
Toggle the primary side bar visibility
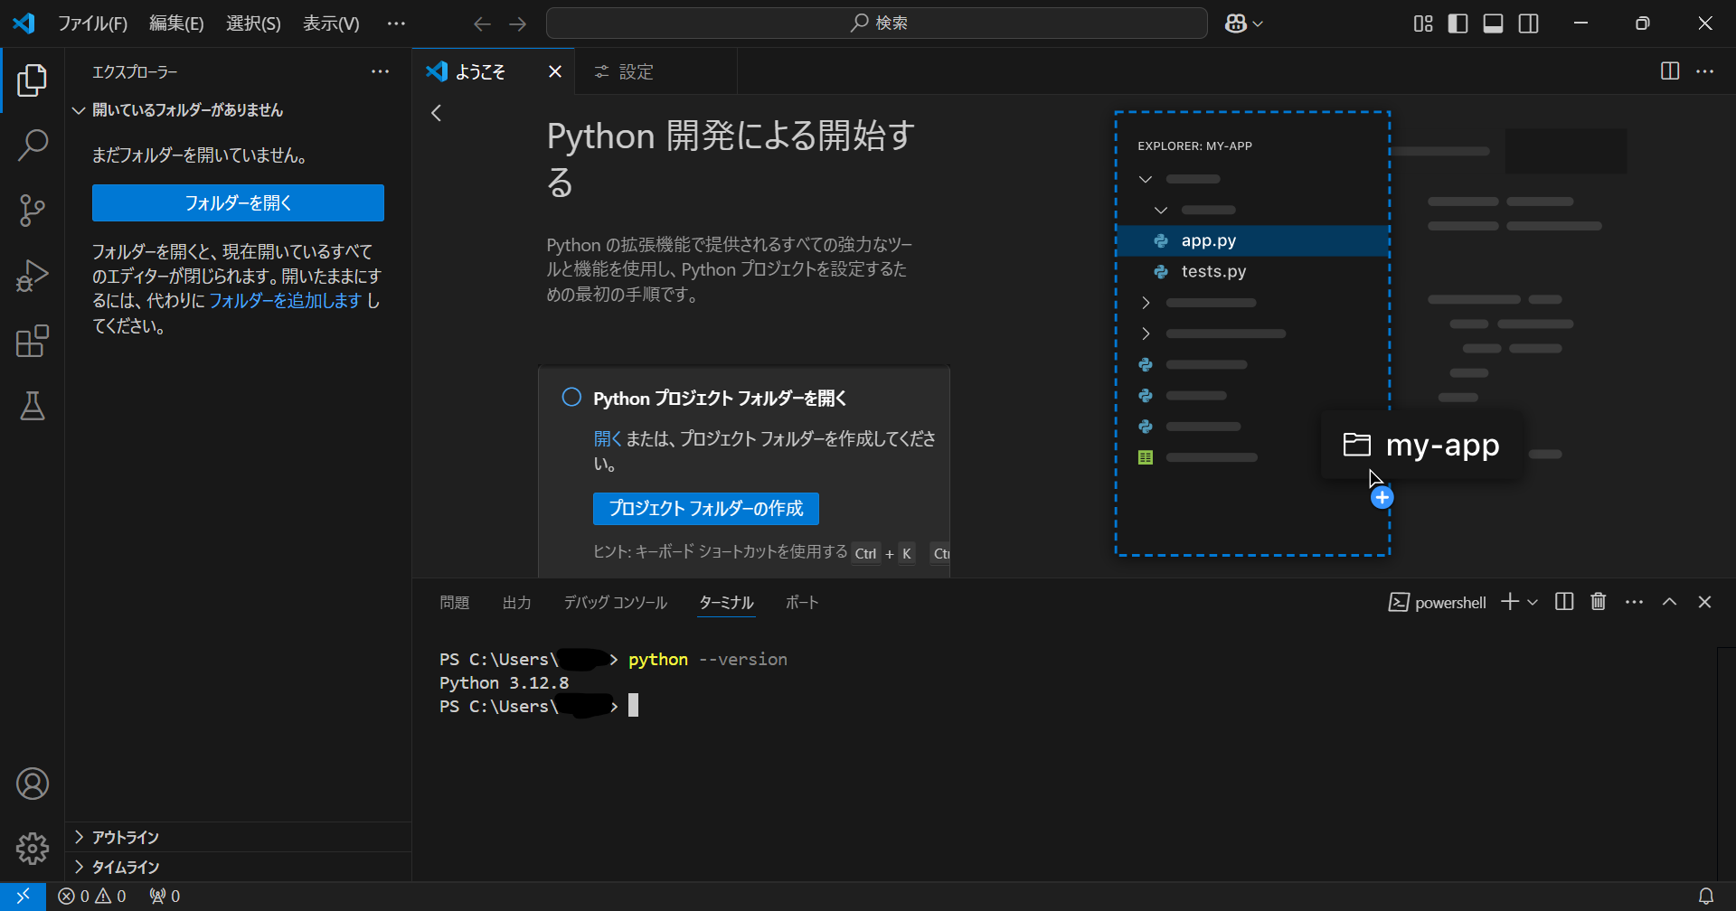pos(1458,23)
